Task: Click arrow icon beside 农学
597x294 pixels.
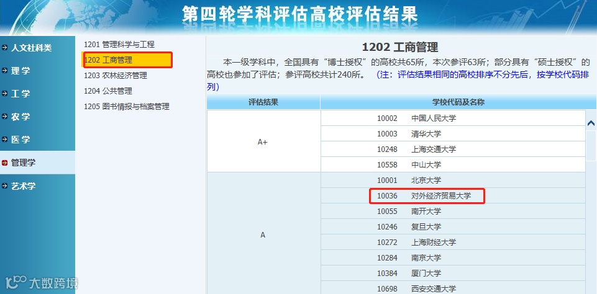Action: click(x=4, y=117)
